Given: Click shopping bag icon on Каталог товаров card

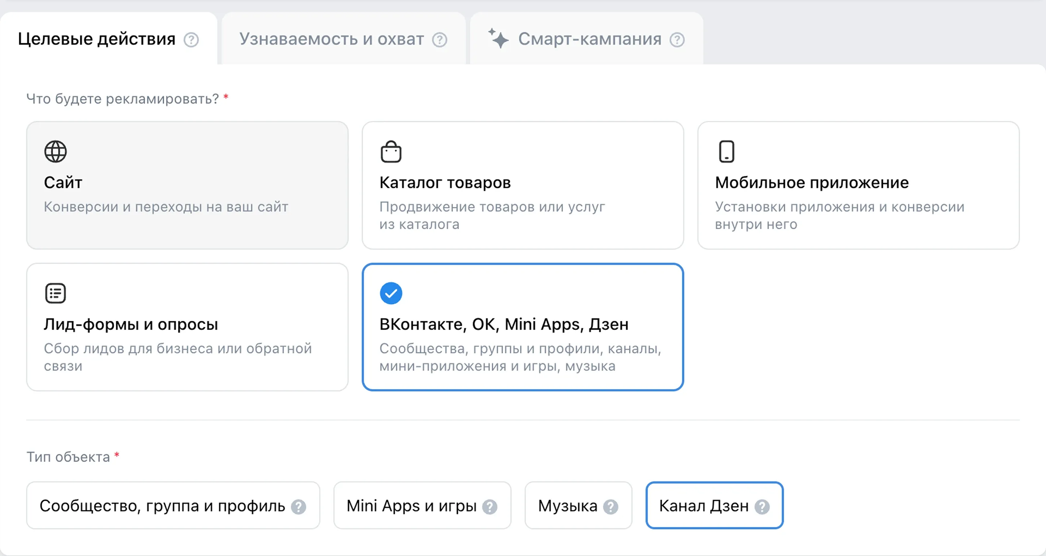Looking at the screenshot, I should click(391, 152).
